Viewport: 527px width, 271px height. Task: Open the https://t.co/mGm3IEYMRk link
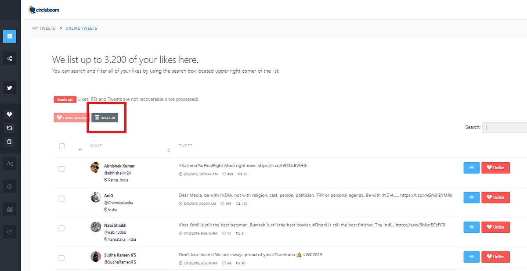coord(426,195)
